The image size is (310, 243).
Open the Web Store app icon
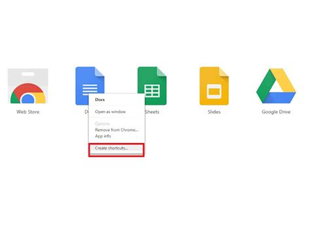tap(28, 86)
